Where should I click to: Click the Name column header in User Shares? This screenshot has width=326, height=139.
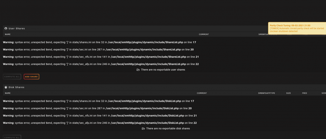8,34
